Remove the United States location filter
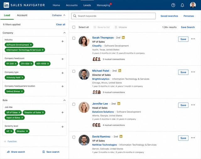 (x=22, y=91)
